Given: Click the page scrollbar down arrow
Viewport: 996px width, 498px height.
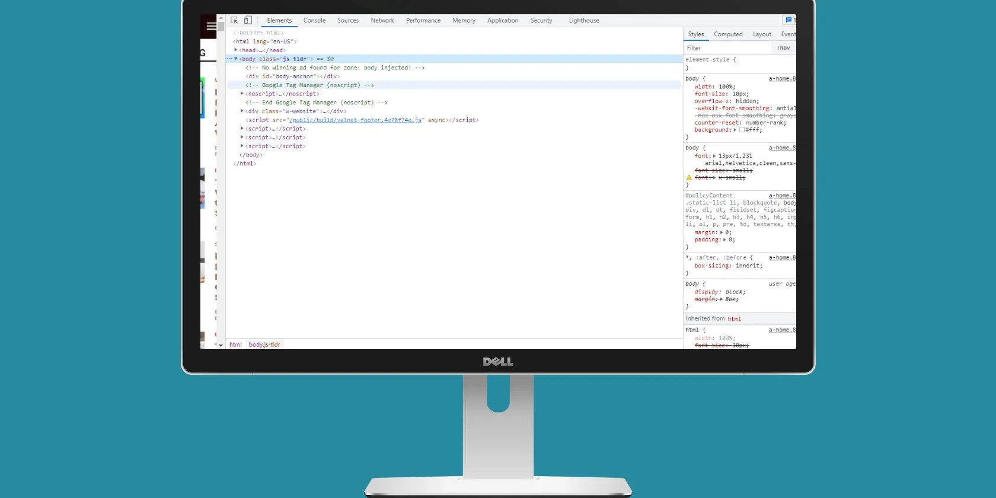Looking at the screenshot, I should 221,345.
